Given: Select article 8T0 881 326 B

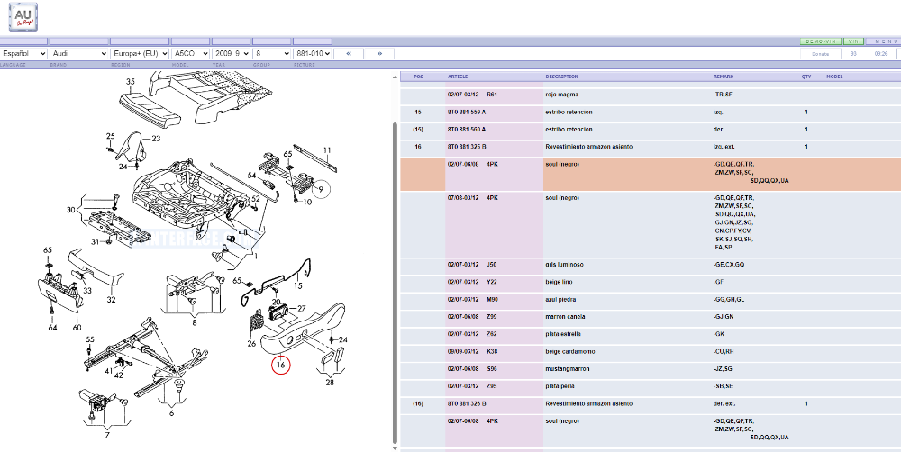Looking at the screenshot, I should coord(467,403).
